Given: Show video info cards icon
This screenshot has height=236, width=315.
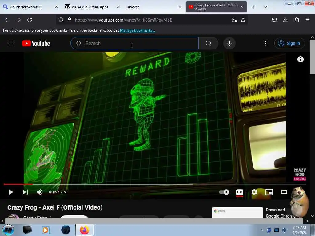Looking at the screenshot, I should pyautogui.click(x=300, y=59).
